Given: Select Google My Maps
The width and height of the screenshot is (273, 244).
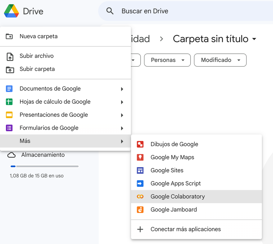Looking at the screenshot, I should [172, 157].
